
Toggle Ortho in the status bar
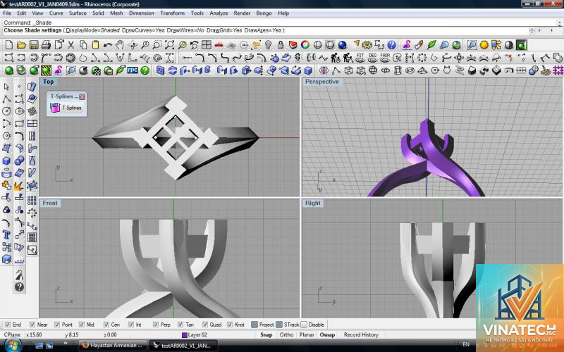pos(286,334)
